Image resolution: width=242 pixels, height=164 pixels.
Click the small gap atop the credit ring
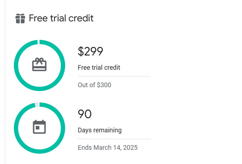pyautogui.click(x=38, y=42)
